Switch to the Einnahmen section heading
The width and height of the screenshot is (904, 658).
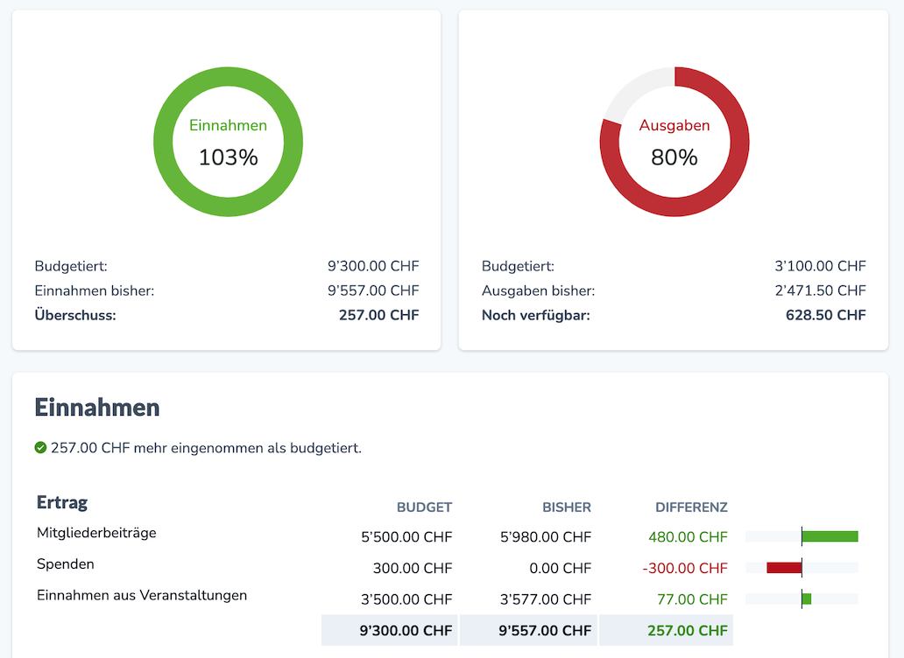point(97,407)
